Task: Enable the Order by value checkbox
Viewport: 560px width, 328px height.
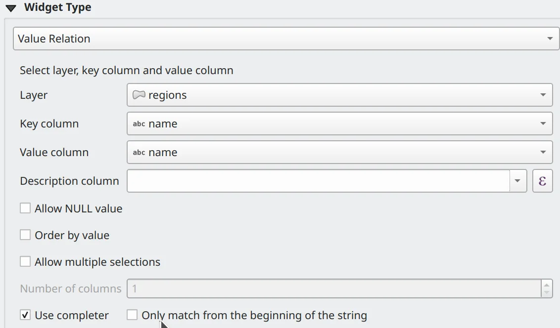Action: pos(25,235)
